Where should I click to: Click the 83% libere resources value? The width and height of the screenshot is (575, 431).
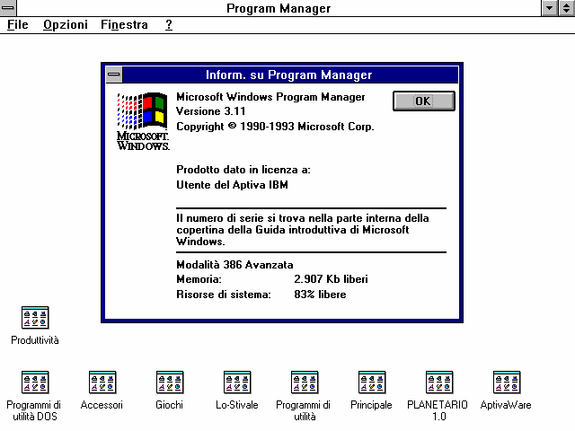320,295
